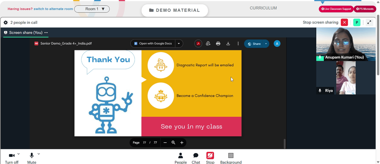Click the Stop screen sharing text
Screen dimensions: 380x164
pos(320,22)
